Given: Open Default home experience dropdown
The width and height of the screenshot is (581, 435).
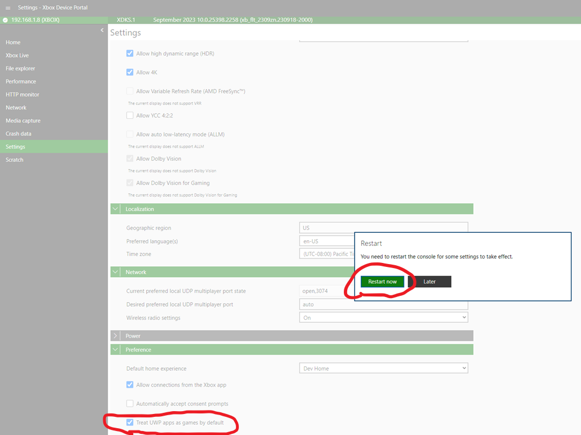Looking at the screenshot, I should 383,369.
